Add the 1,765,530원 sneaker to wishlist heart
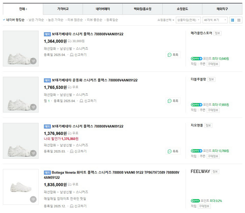This screenshot has height=213, width=245. pos(33,107)
